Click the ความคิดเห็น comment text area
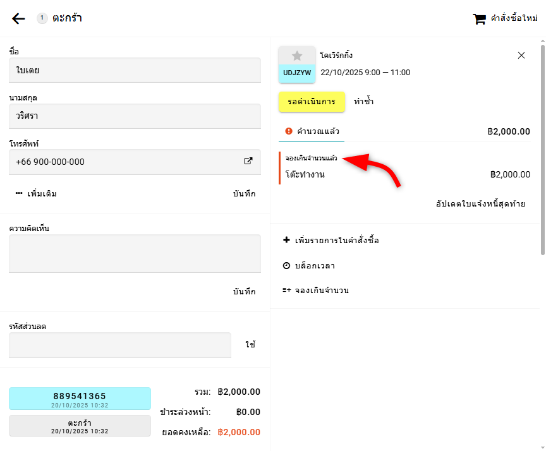This screenshot has height=451, width=546. (135, 254)
